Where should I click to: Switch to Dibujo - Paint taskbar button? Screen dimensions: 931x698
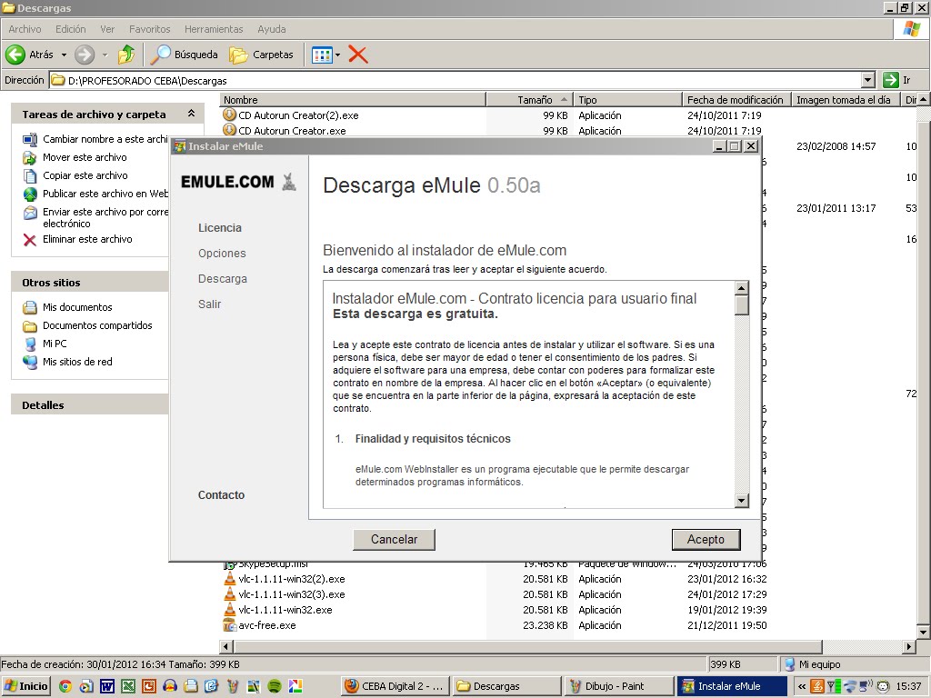pyautogui.click(x=618, y=686)
